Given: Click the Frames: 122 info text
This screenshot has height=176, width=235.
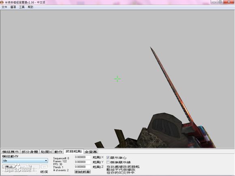Looking at the screenshot, I should point(60,161).
